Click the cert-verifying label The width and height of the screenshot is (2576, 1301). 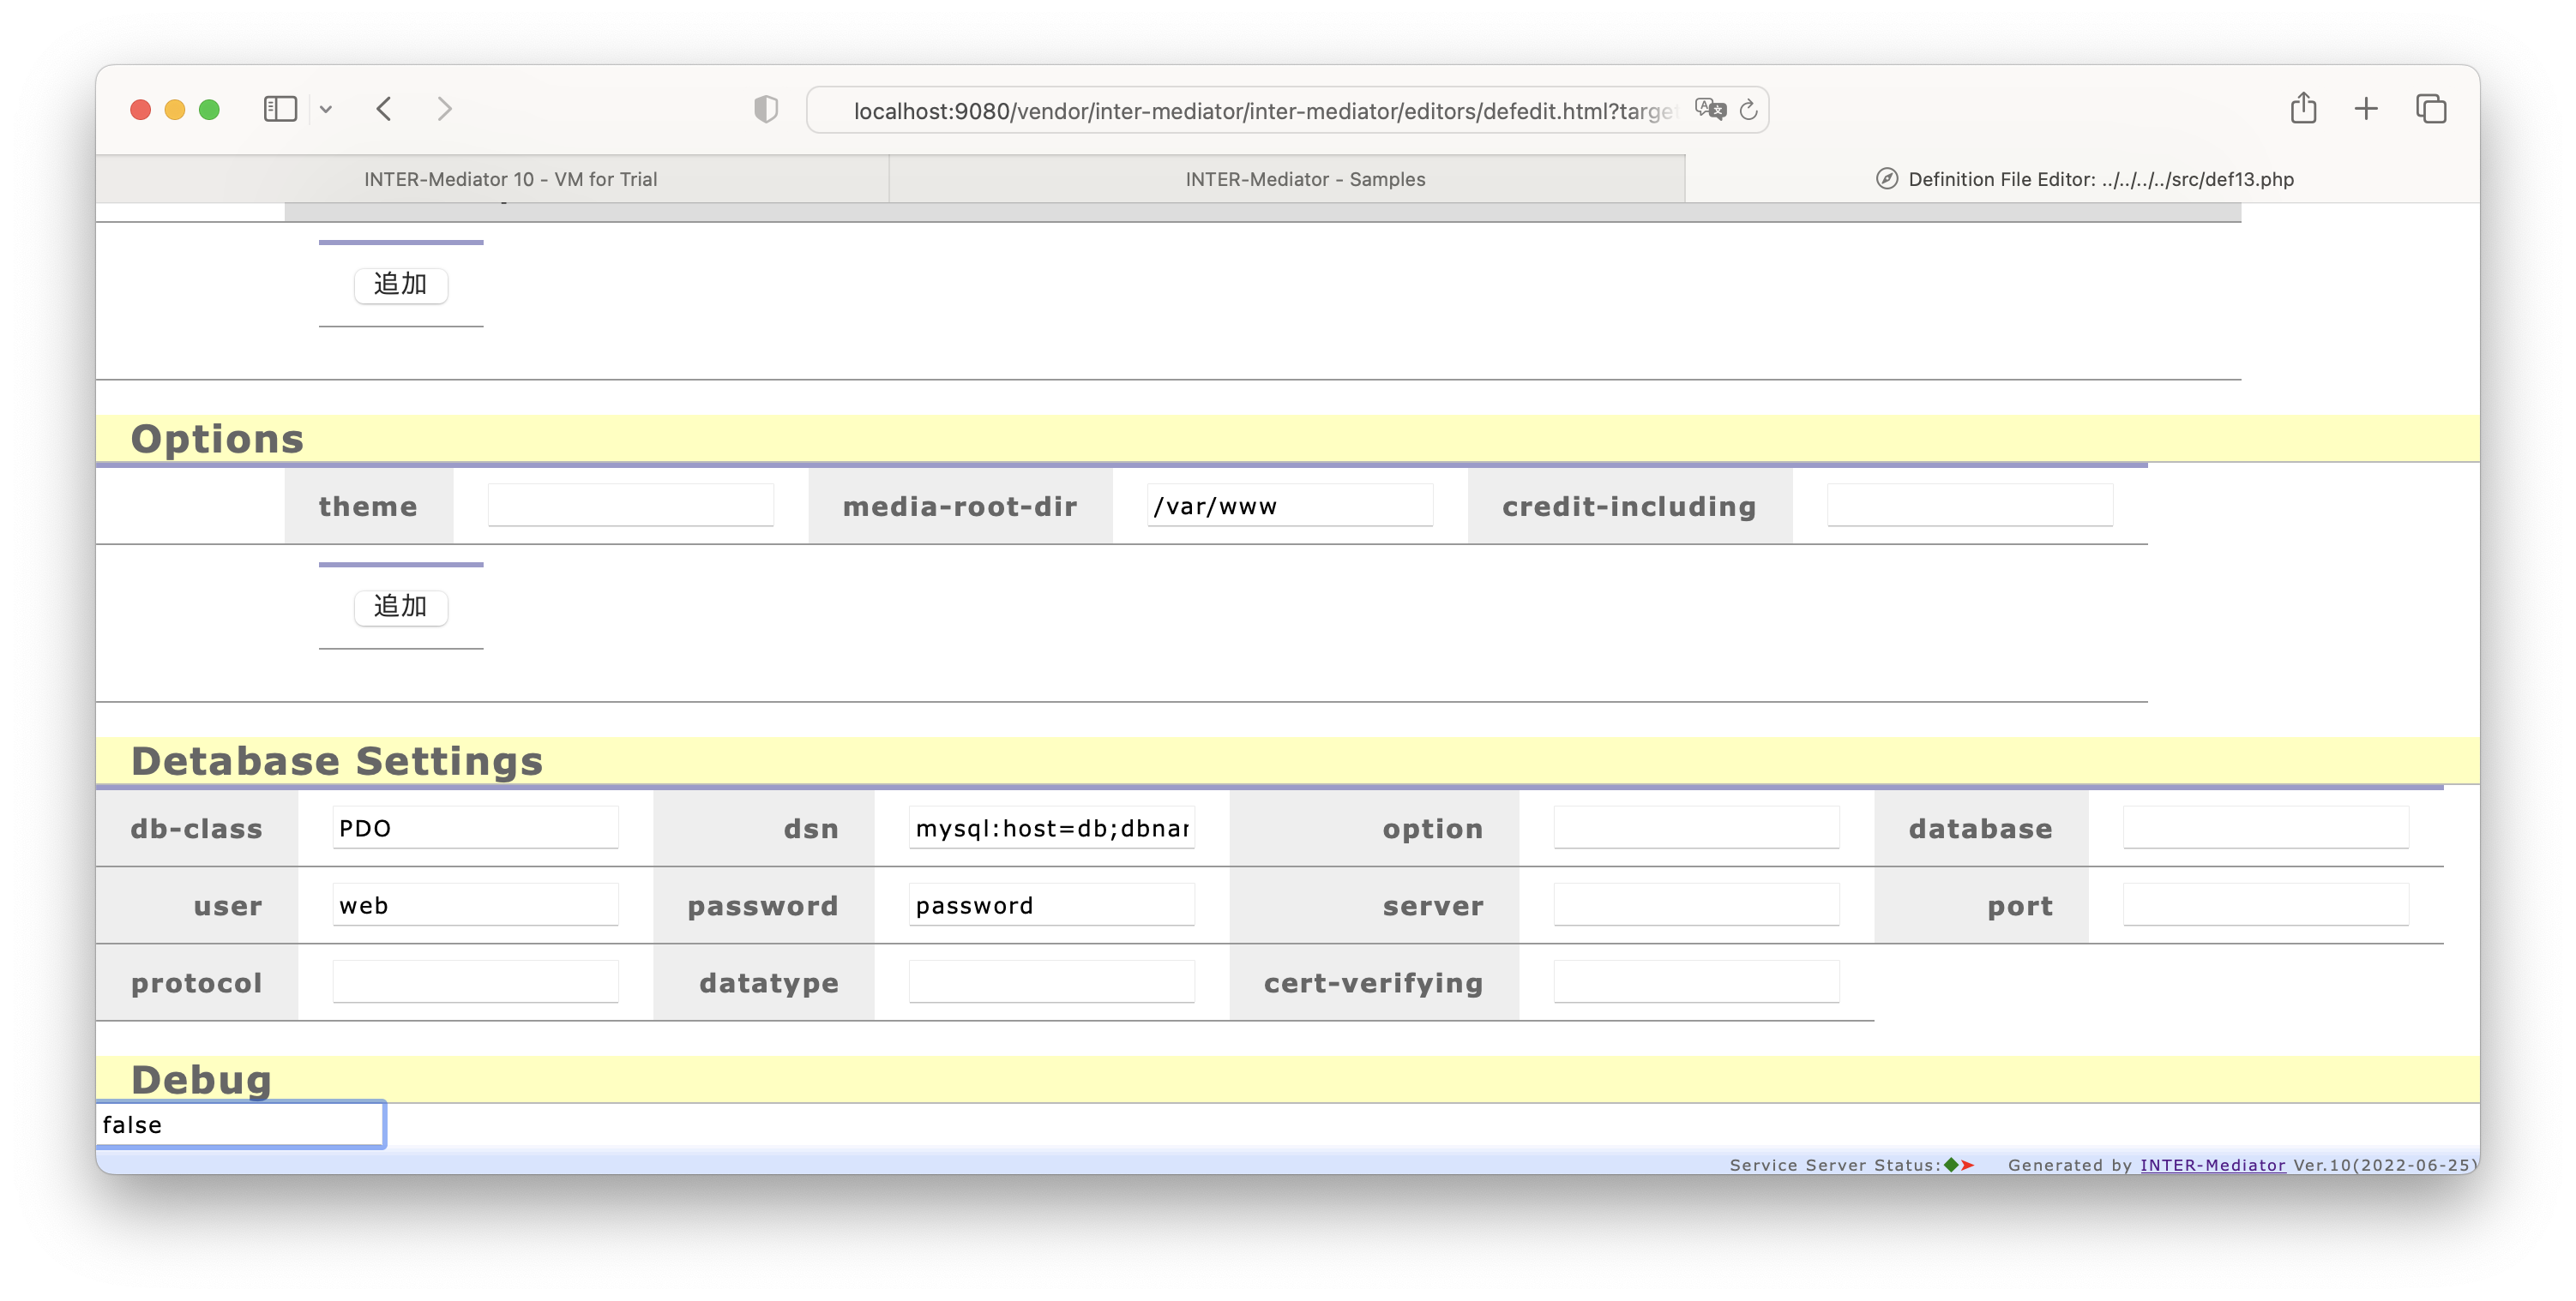(x=1373, y=983)
